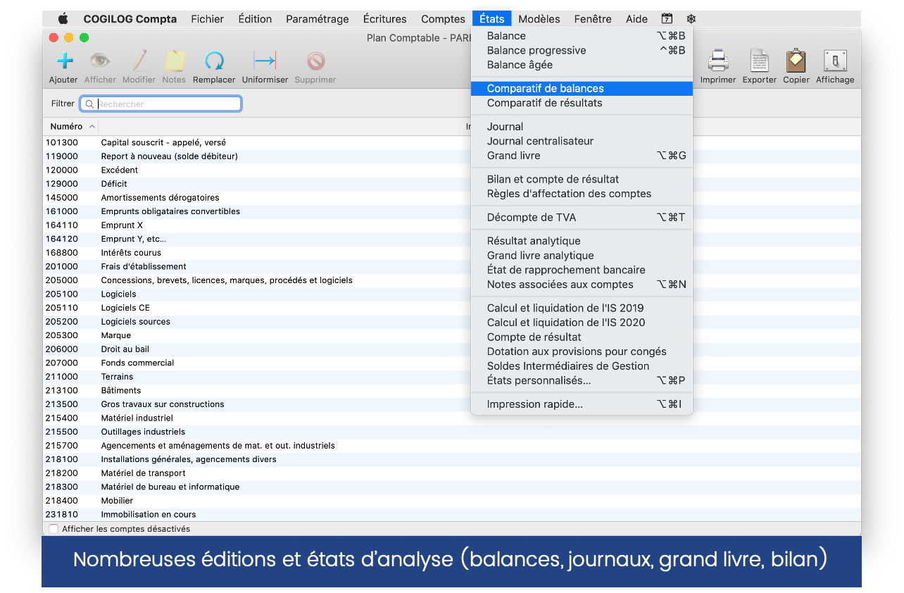The image size is (904, 593).
Task: Open the COGILOG Compta app menu
Action: click(x=130, y=19)
